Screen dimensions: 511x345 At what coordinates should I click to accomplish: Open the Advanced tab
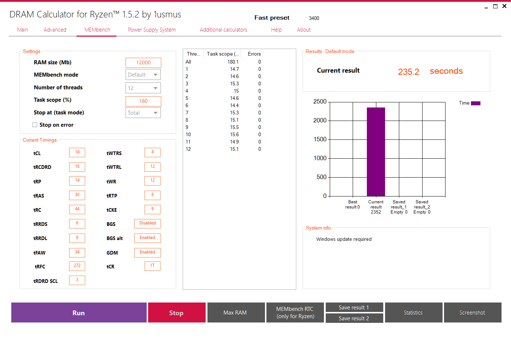(x=55, y=30)
